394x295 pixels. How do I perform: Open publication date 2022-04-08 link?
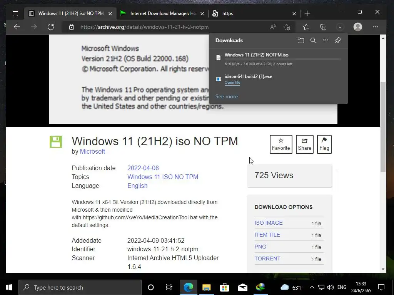143,168
